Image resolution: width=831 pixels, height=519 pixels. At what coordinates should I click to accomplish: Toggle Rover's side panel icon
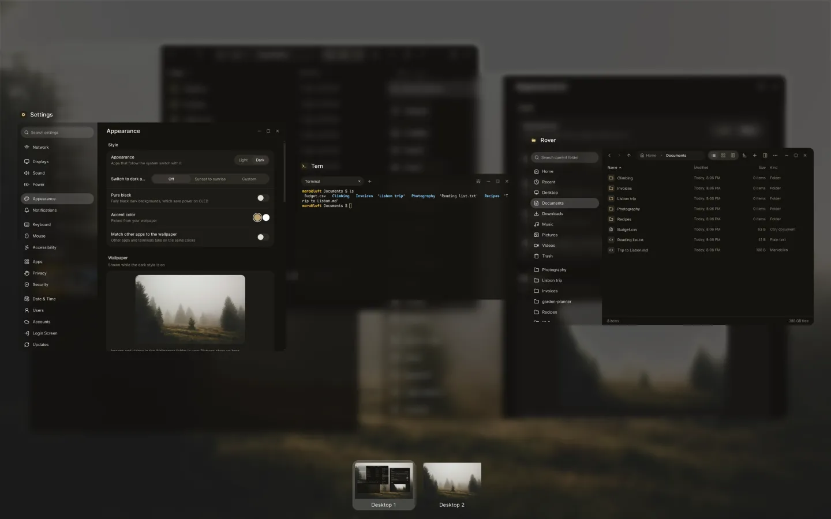765,155
